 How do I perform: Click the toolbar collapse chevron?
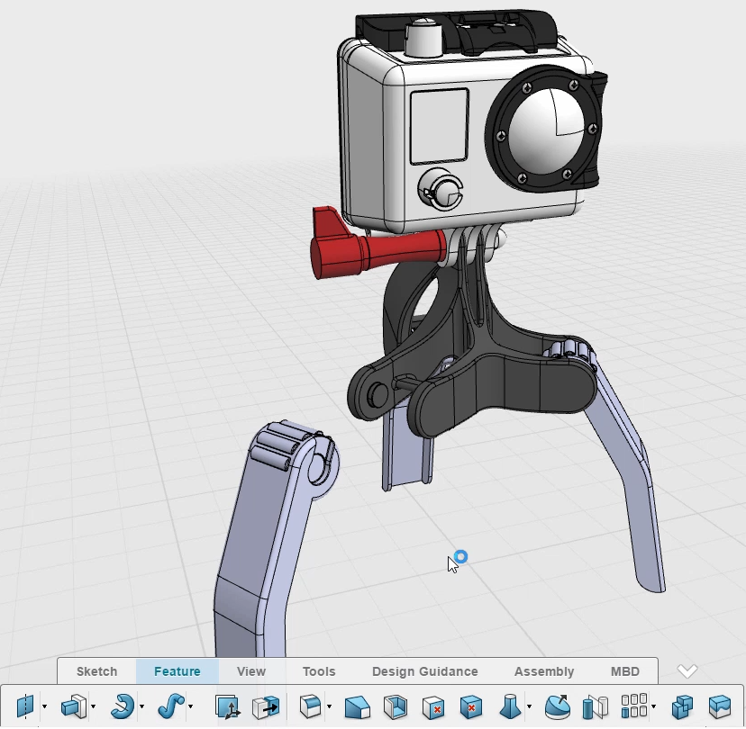click(x=687, y=670)
